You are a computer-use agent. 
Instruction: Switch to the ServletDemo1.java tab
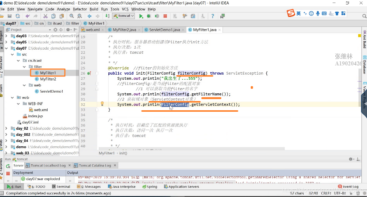tap(164, 30)
